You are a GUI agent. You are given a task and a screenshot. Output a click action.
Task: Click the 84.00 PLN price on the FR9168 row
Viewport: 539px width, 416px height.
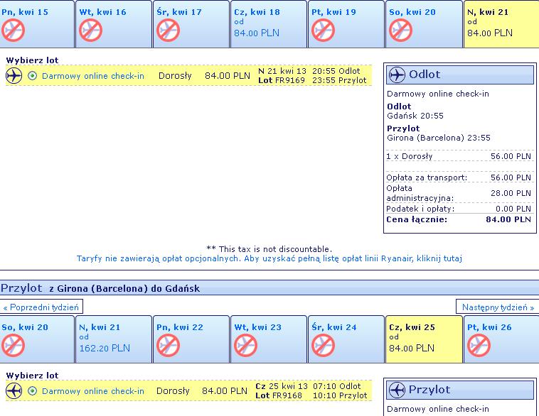(x=225, y=390)
